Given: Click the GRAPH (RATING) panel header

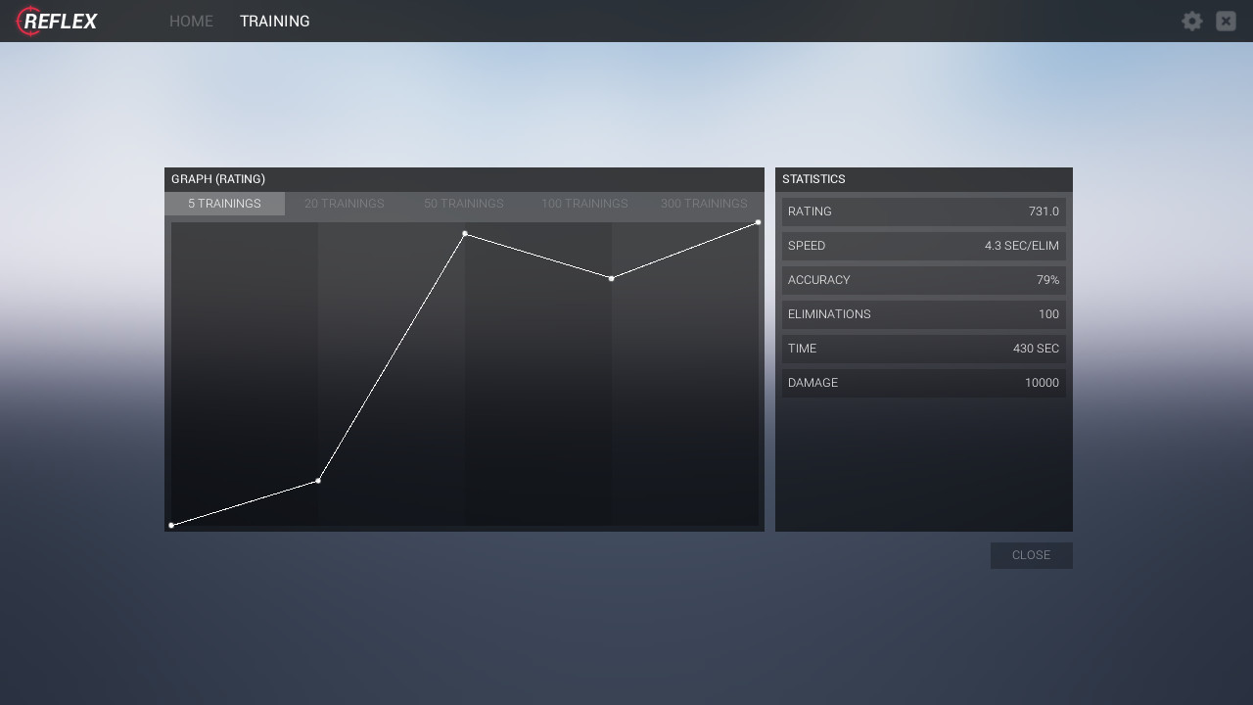Looking at the screenshot, I should [217, 179].
